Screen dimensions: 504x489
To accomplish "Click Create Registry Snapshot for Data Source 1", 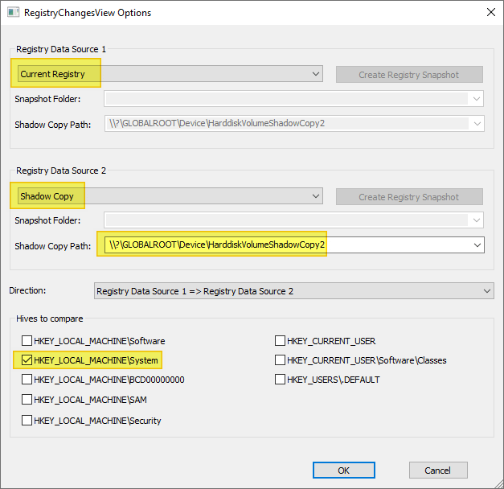I will (x=409, y=75).
